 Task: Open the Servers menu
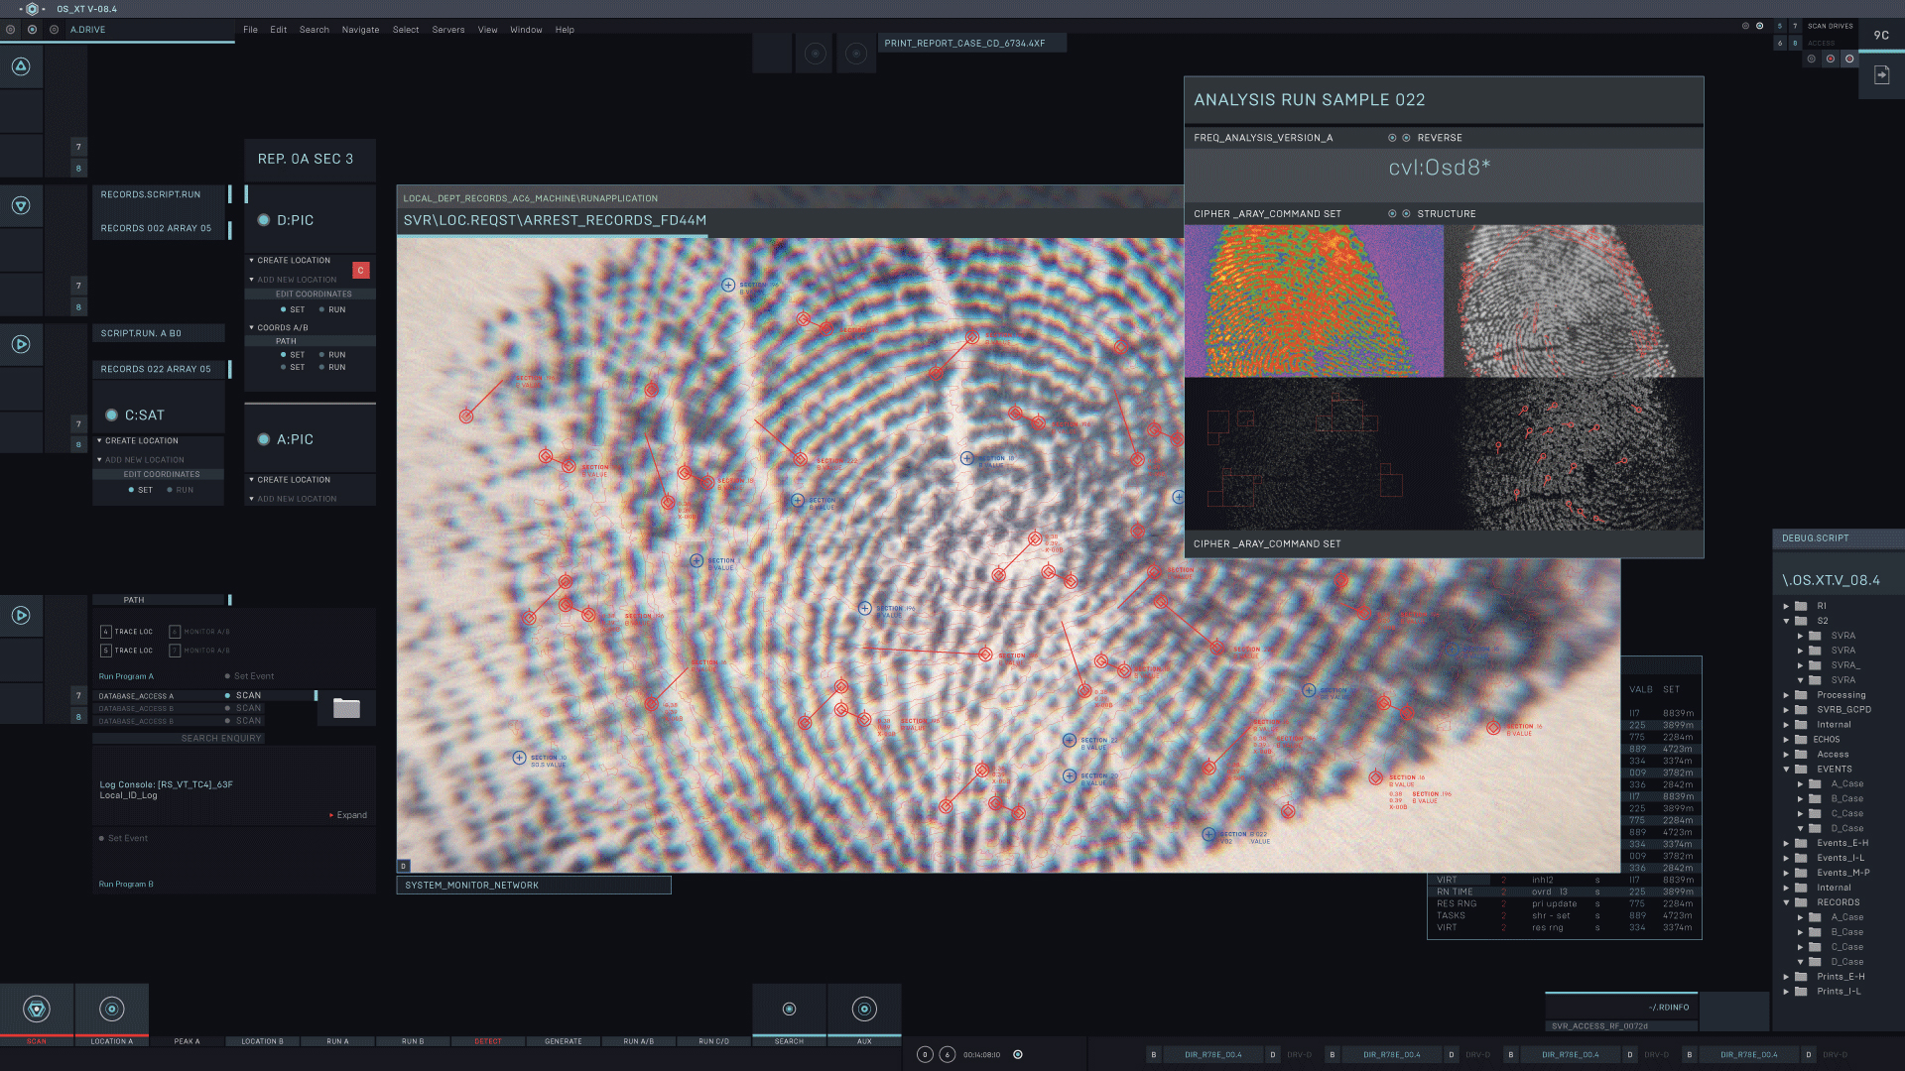[x=448, y=30]
